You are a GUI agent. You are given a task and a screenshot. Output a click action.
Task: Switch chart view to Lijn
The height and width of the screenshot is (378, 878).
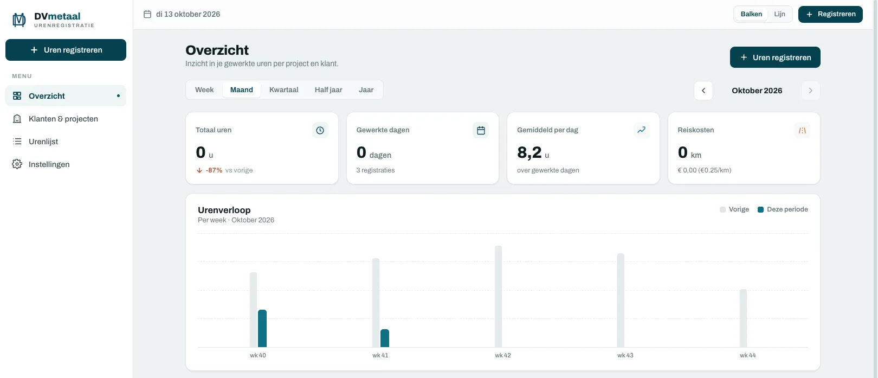click(779, 14)
